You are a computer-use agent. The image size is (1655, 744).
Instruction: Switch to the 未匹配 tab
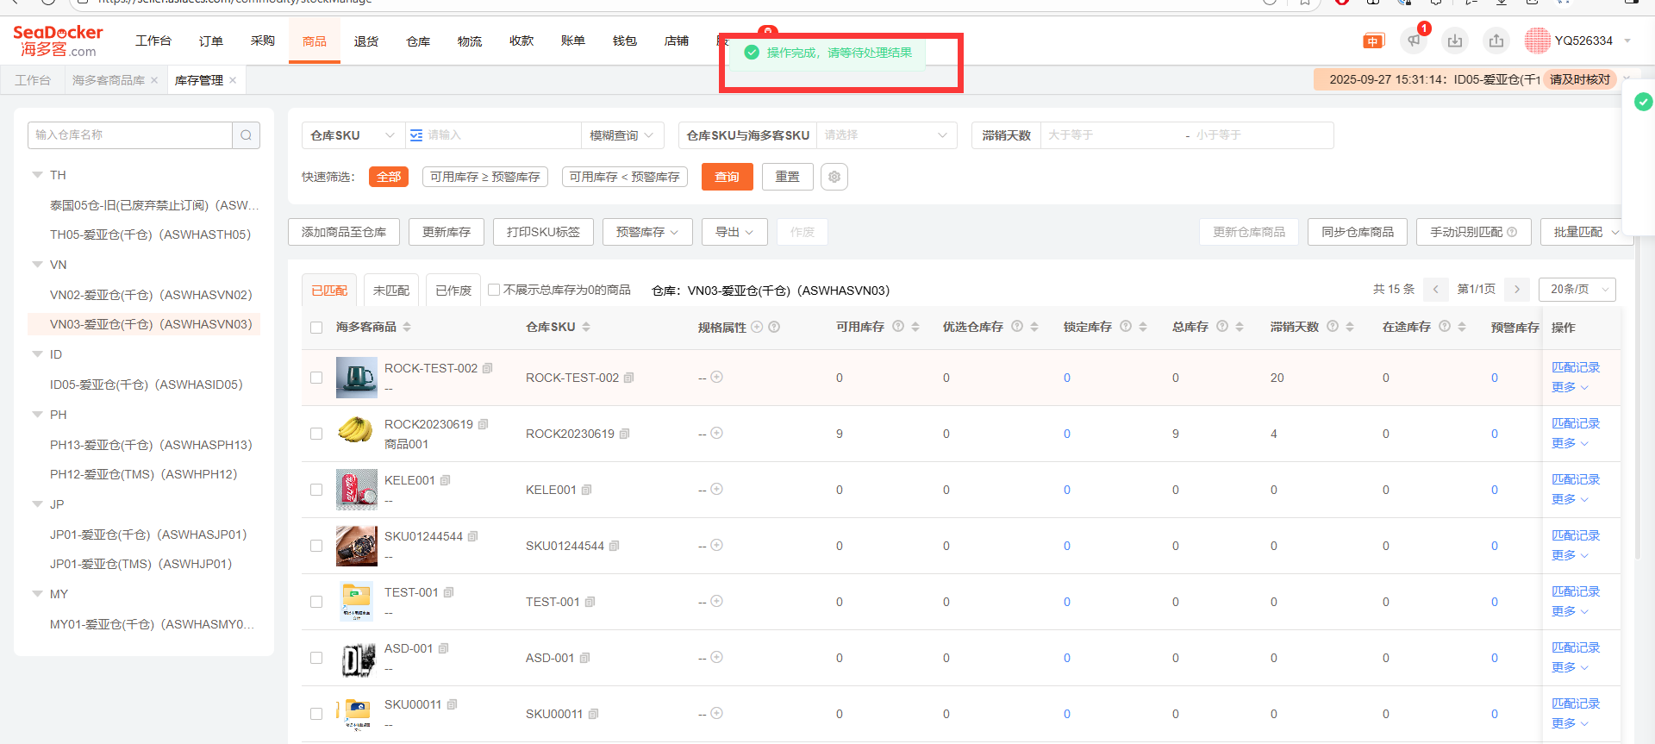[390, 291]
